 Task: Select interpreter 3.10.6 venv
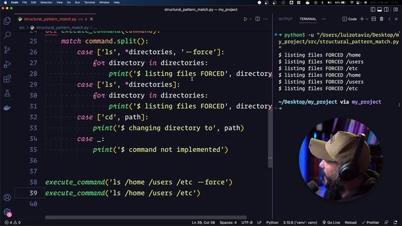300,222
